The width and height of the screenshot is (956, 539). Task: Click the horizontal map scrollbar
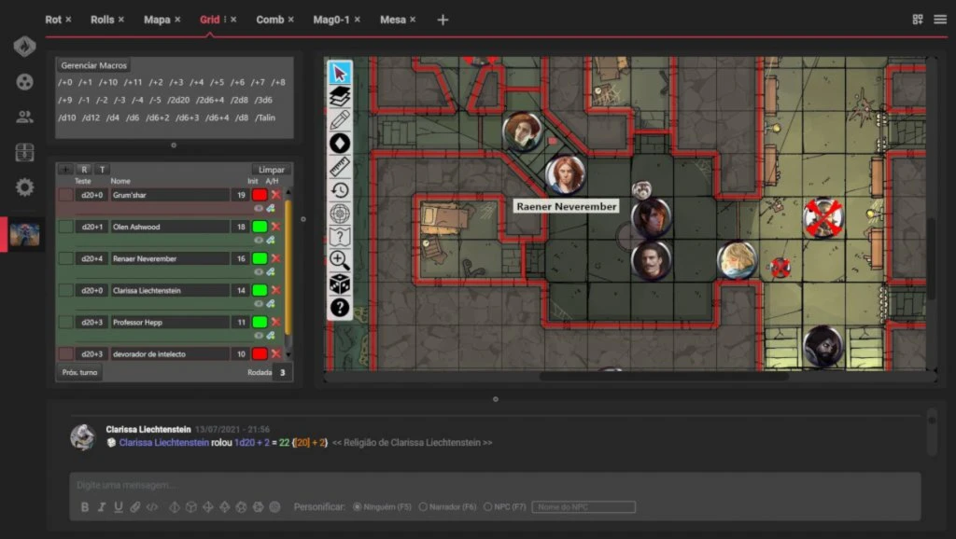(x=664, y=377)
